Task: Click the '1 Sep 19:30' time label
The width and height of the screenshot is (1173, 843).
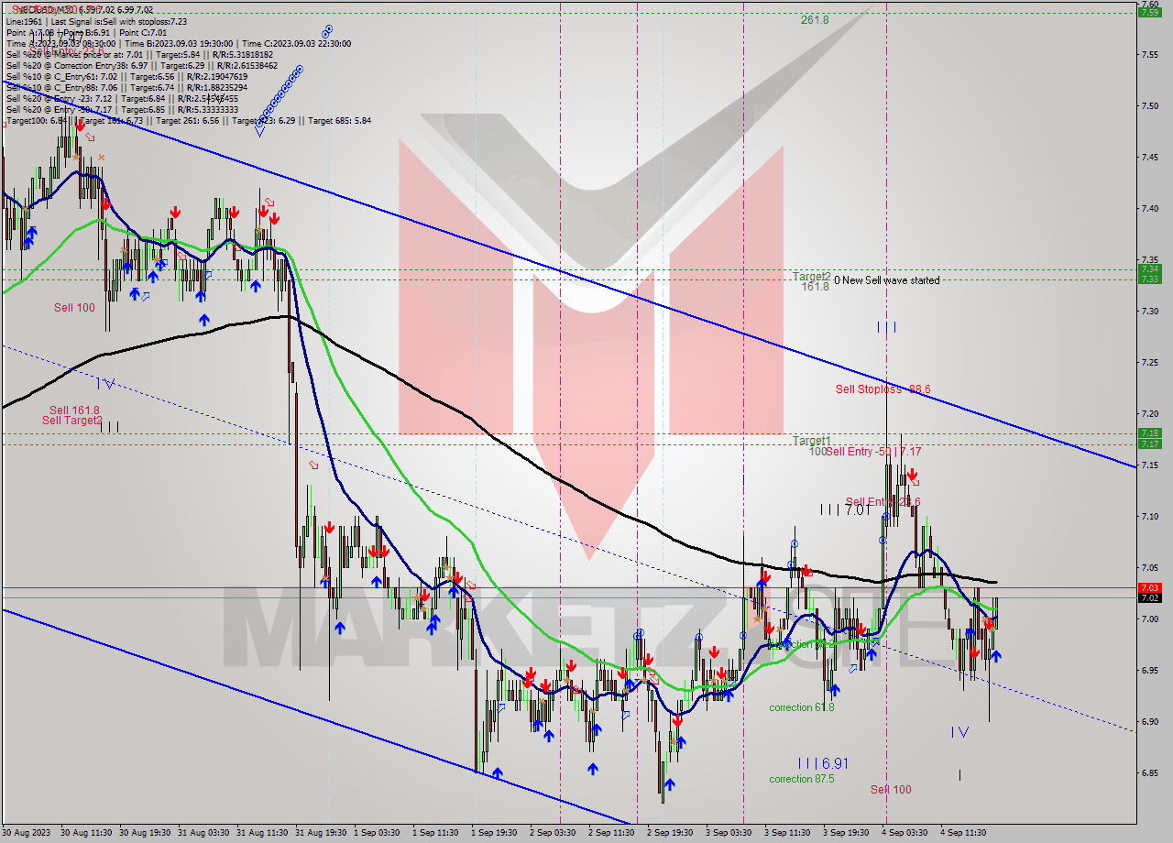Action: (x=493, y=833)
